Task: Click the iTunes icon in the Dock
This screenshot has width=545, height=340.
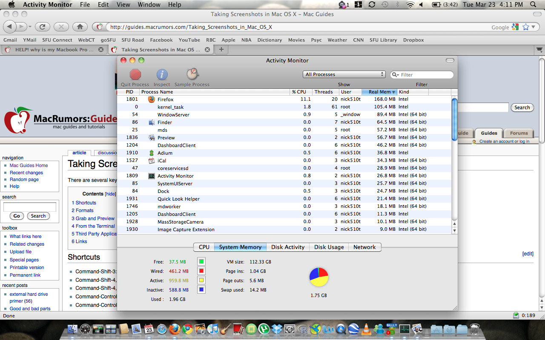Action: click(213, 329)
